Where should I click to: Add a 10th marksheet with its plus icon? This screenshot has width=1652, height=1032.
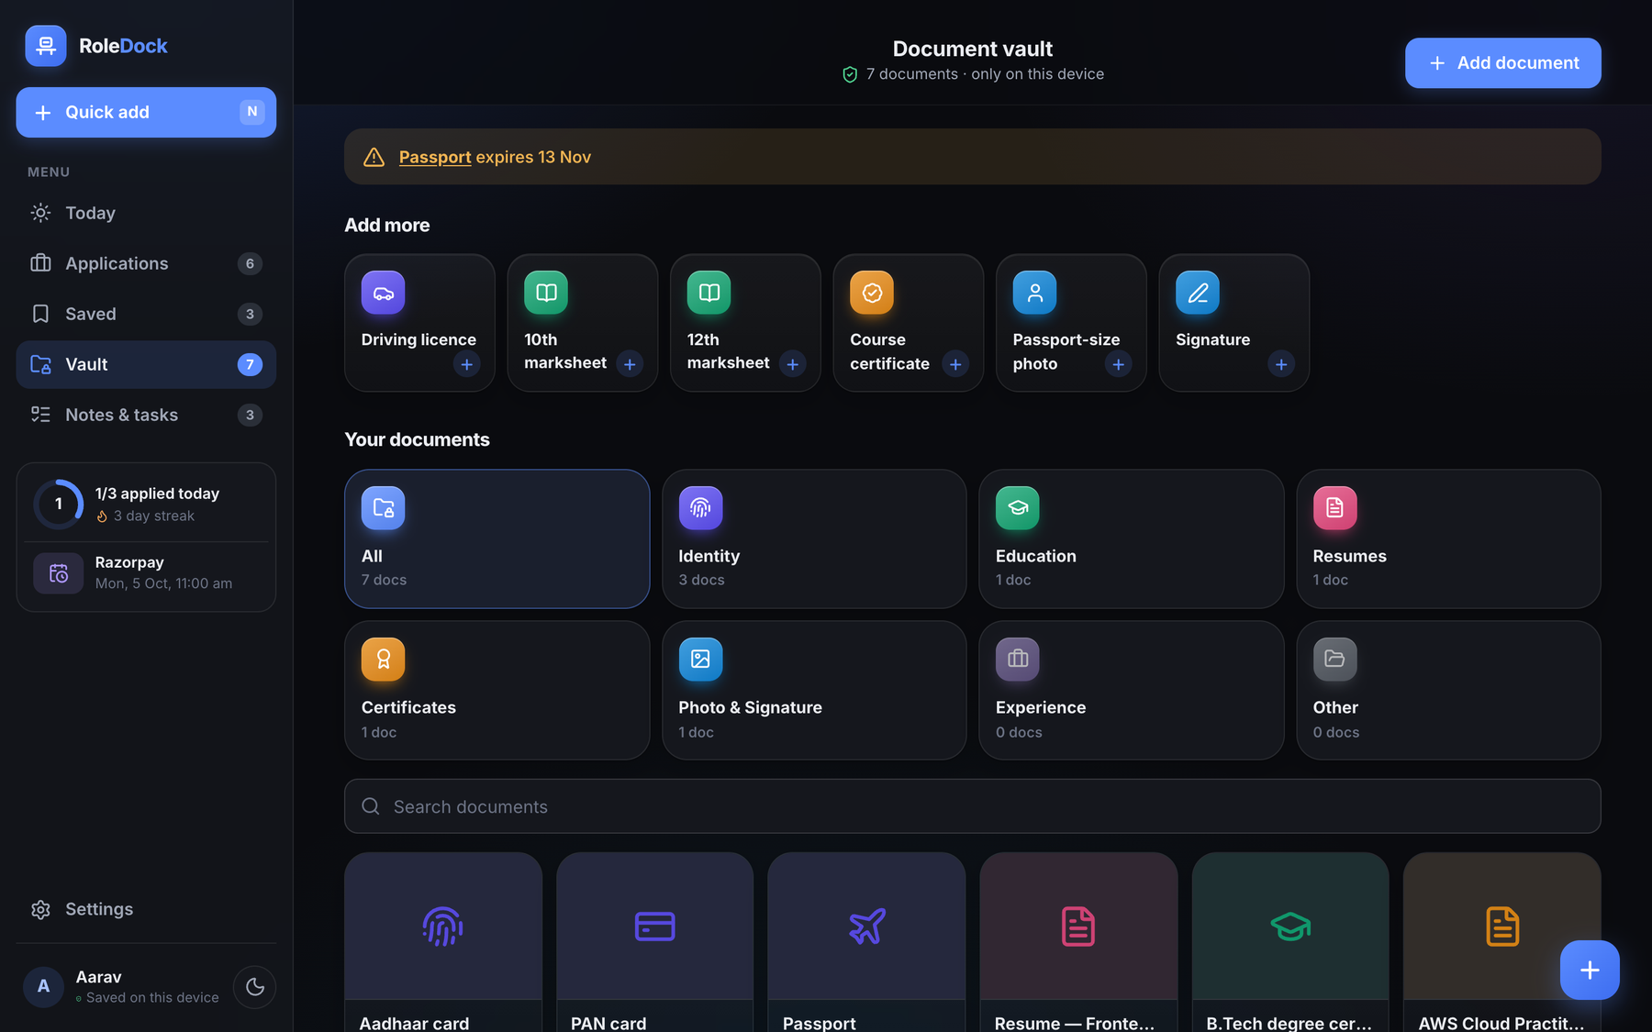click(x=630, y=364)
